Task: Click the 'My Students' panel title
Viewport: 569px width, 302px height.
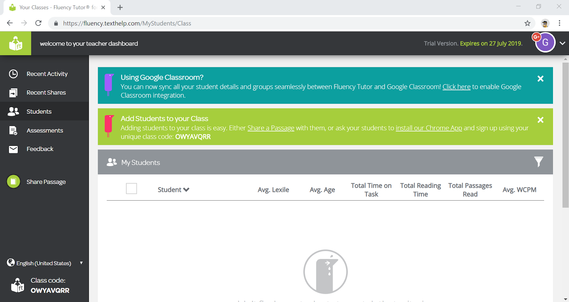Action: point(140,162)
